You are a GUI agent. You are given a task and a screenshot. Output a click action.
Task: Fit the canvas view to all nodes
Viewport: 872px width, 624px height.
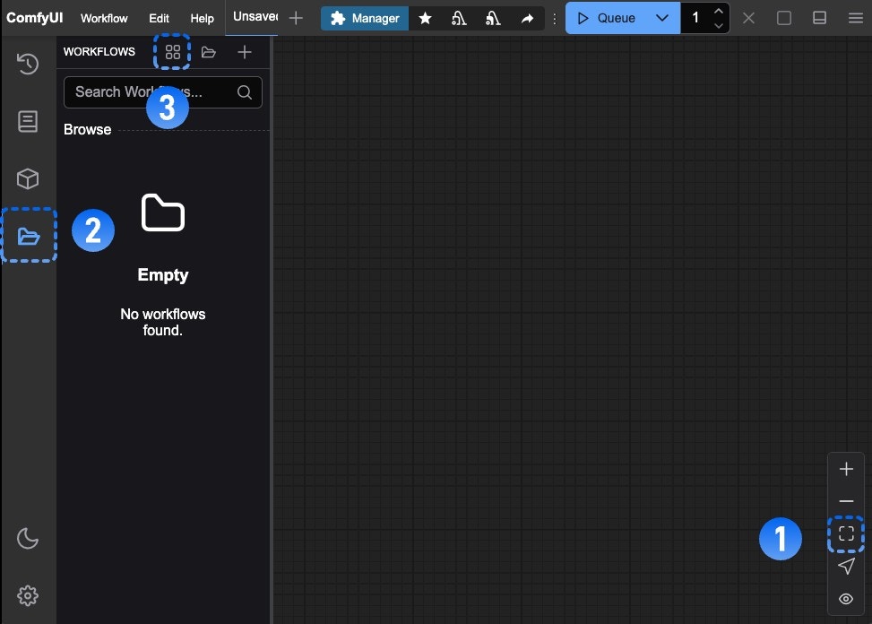pyautogui.click(x=845, y=533)
